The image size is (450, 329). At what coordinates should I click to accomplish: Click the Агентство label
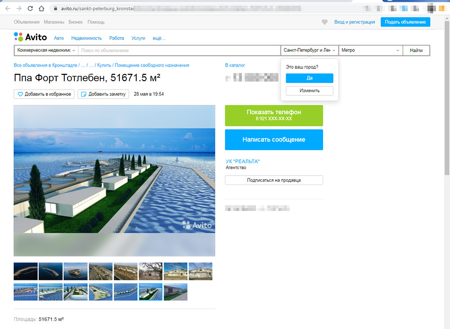click(236, 168)
